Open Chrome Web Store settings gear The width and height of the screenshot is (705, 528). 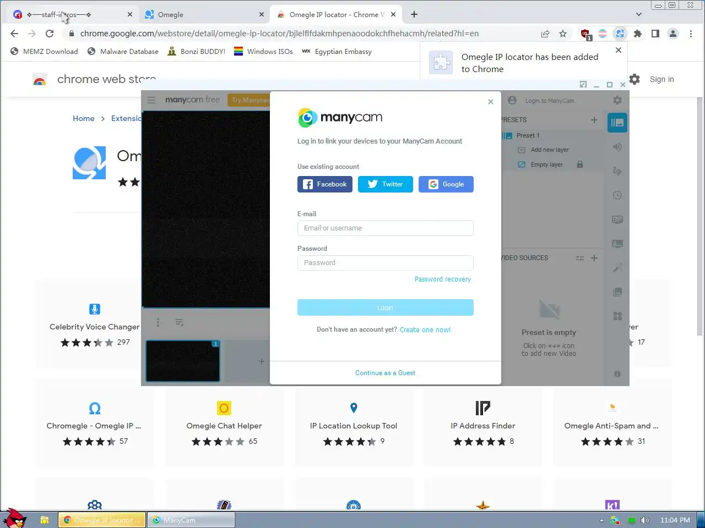point(634,79)
